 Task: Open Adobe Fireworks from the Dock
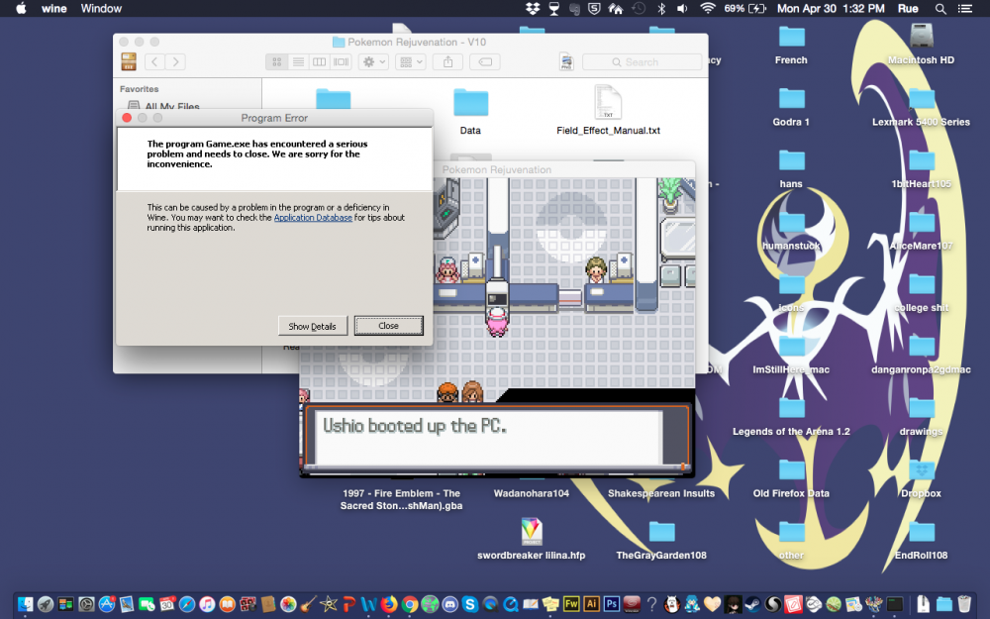pos(571,604)
